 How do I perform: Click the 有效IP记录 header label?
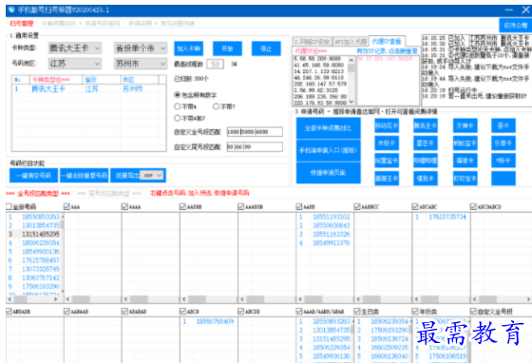coord(387,51)
